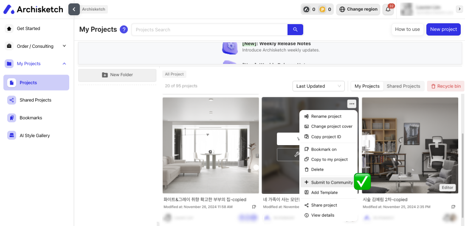Switch to the Shared Projects tab

point(403,86)
